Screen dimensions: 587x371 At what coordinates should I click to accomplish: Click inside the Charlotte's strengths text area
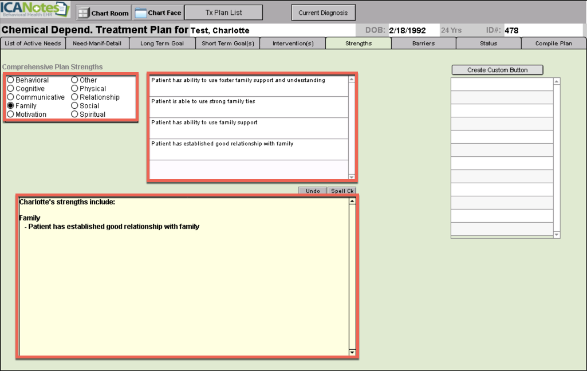(x=183, y=286)
